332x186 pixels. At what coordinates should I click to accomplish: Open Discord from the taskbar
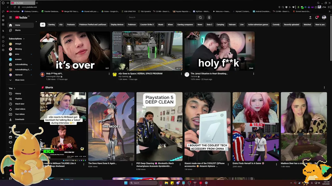pos(178,183)
